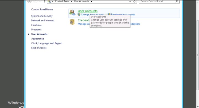Open the recent locations dropdown arrow
The image size is (199, 108).
40,1
